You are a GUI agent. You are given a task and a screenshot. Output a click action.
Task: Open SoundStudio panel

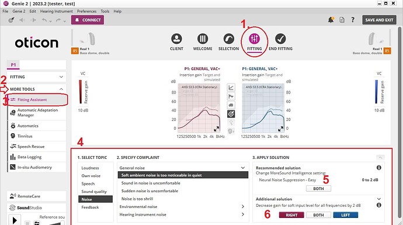pyautogui.click(x=36, y=207)
